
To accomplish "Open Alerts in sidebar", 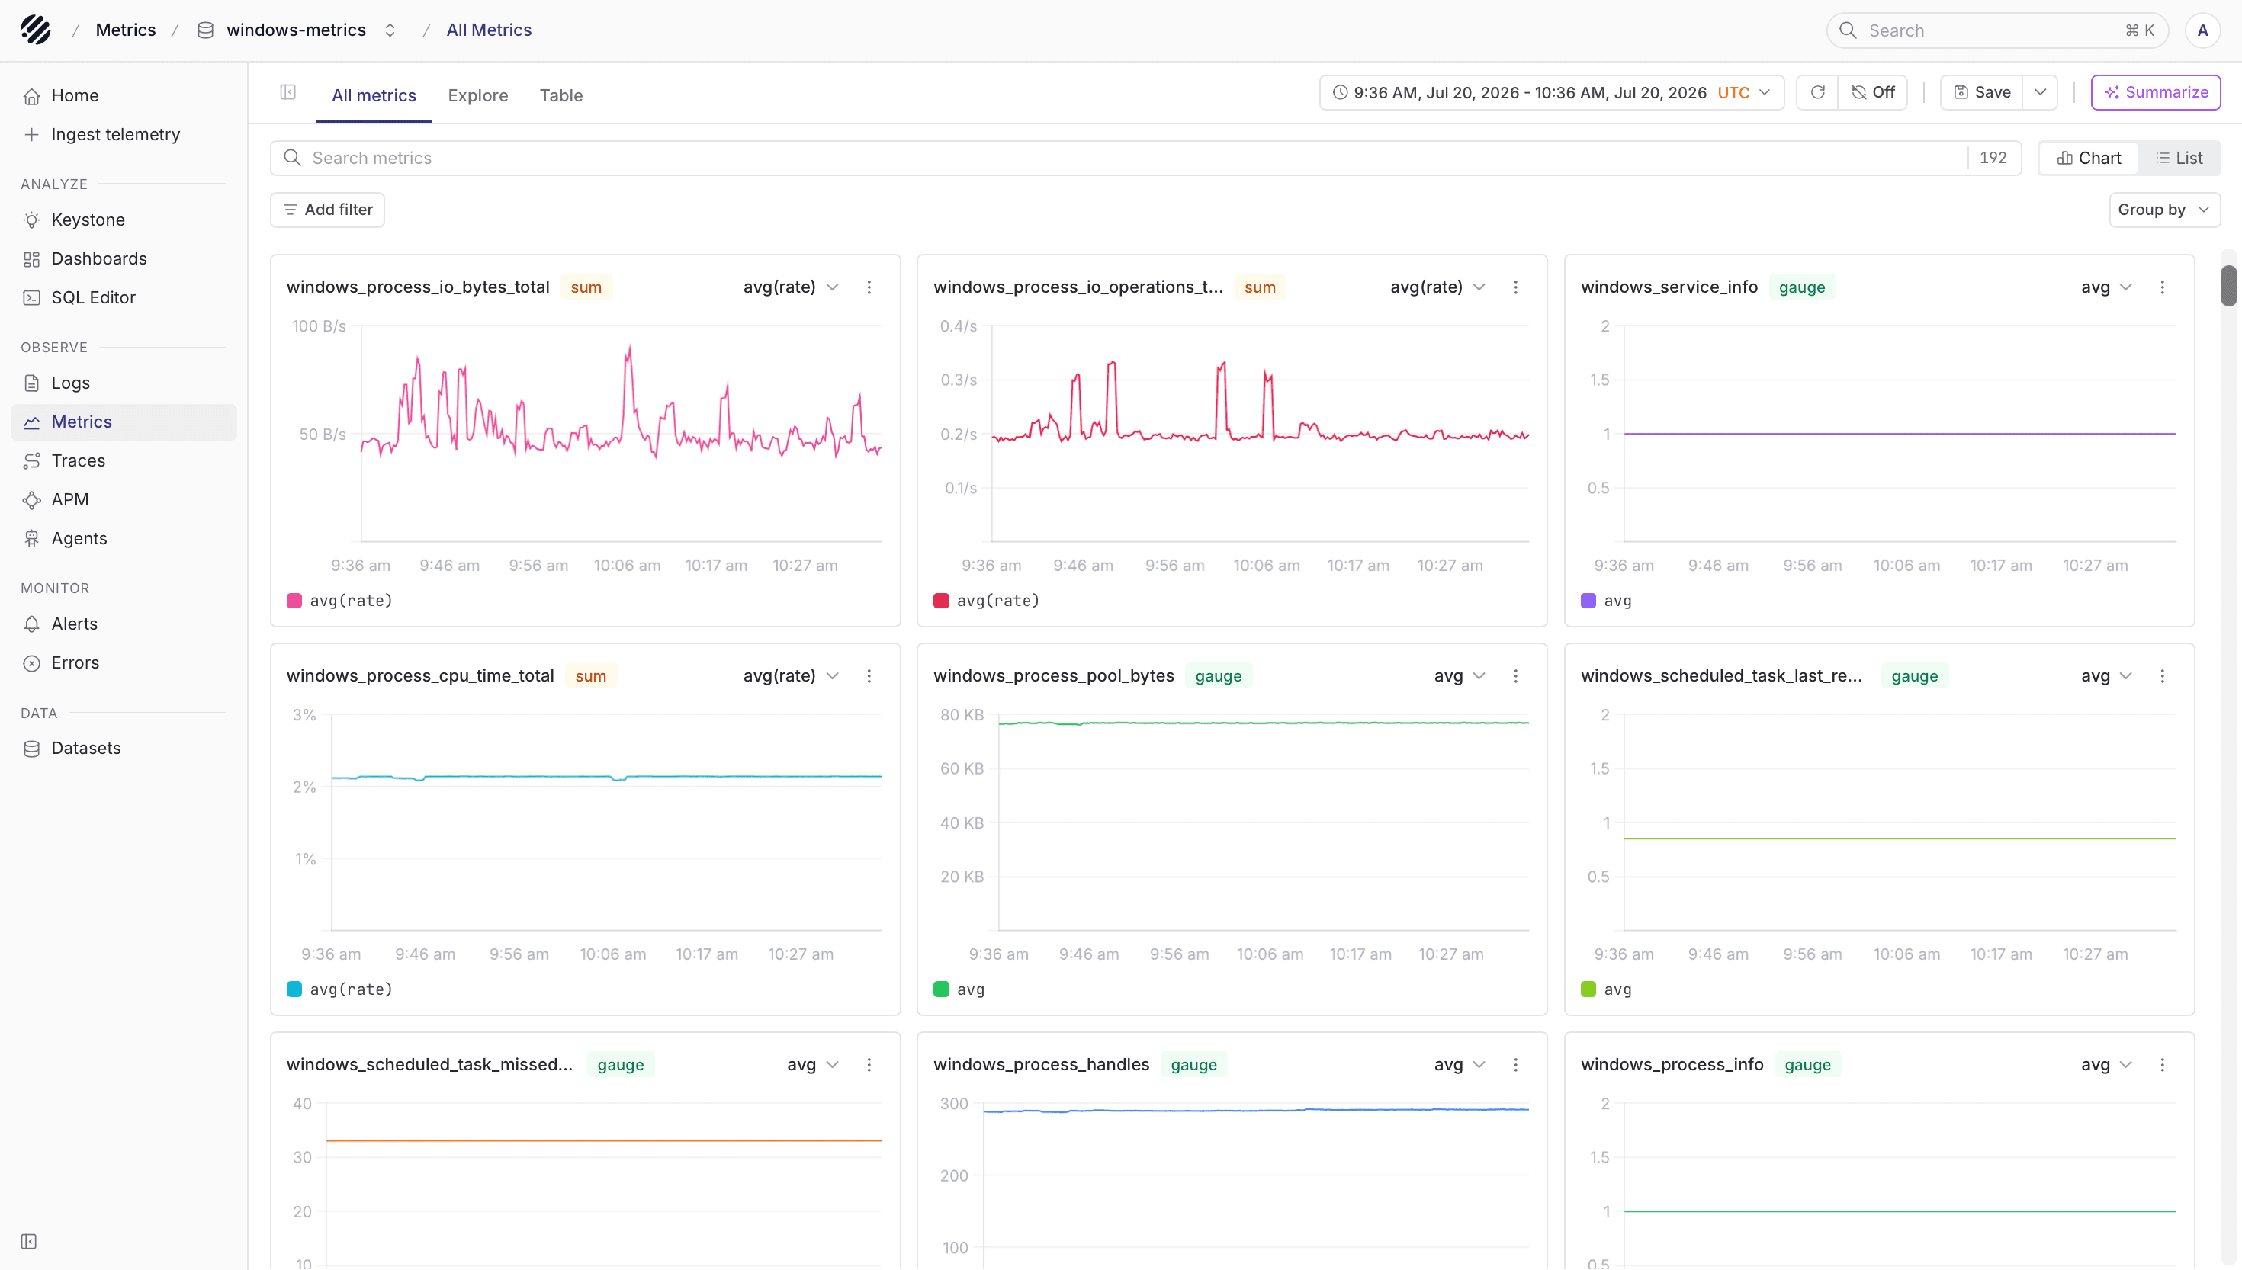I will click(123, 624).
